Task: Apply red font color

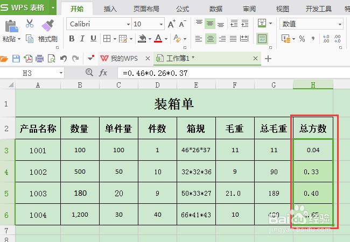Action: pyautogui.click(x=158, y=38)
